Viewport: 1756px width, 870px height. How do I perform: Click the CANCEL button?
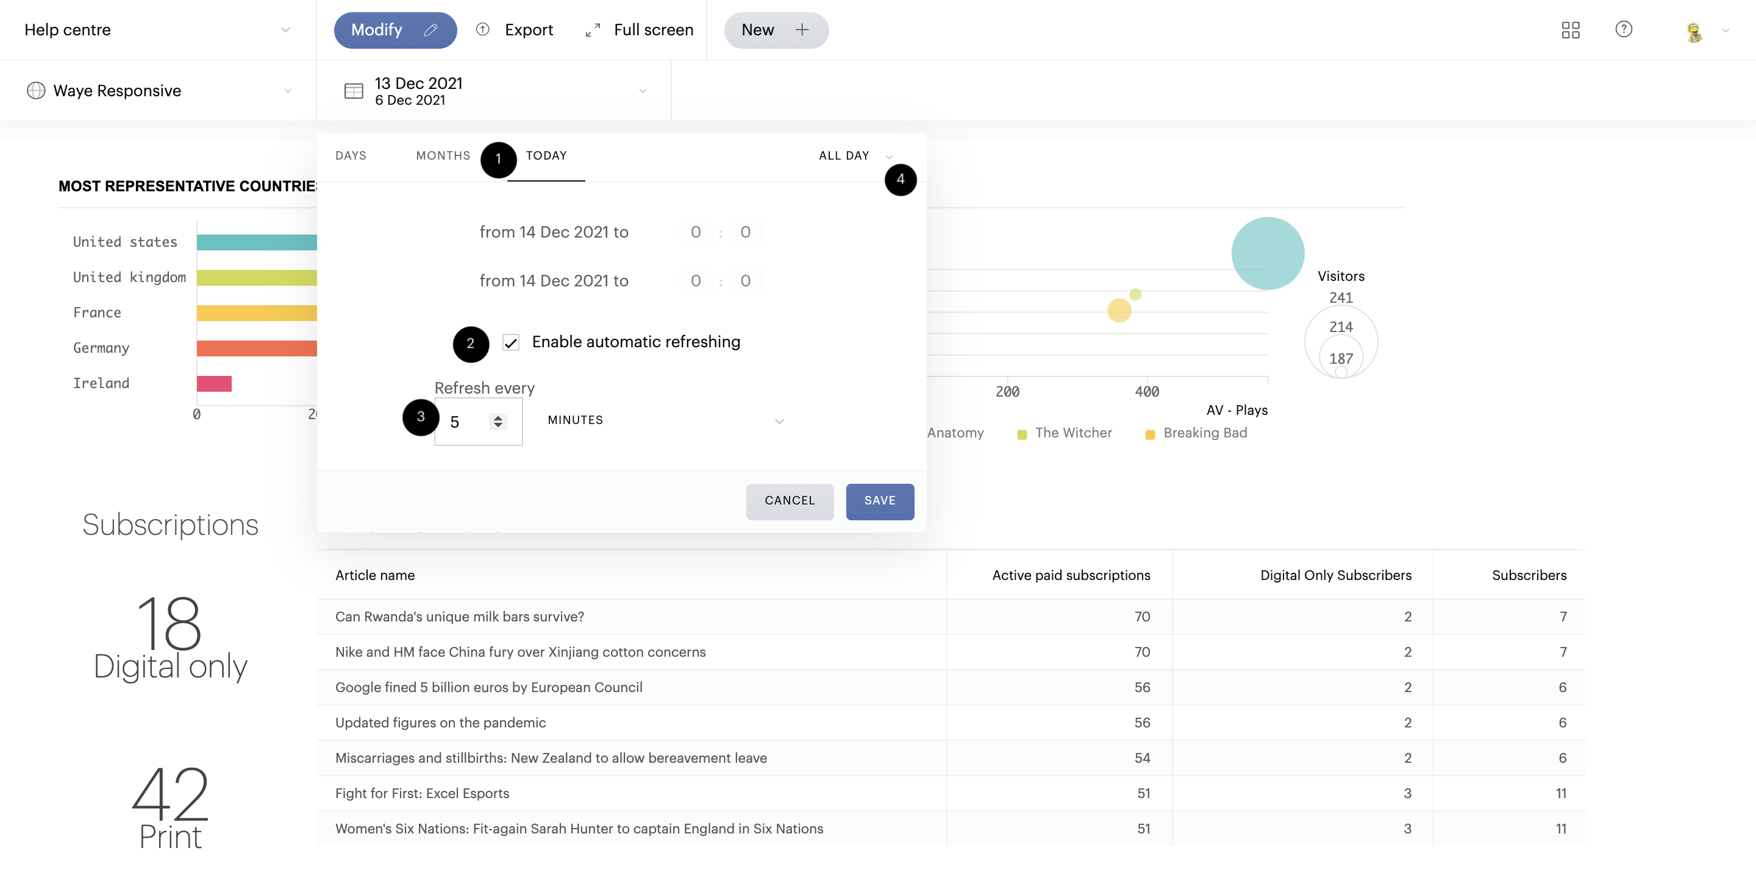click(790, 501)
